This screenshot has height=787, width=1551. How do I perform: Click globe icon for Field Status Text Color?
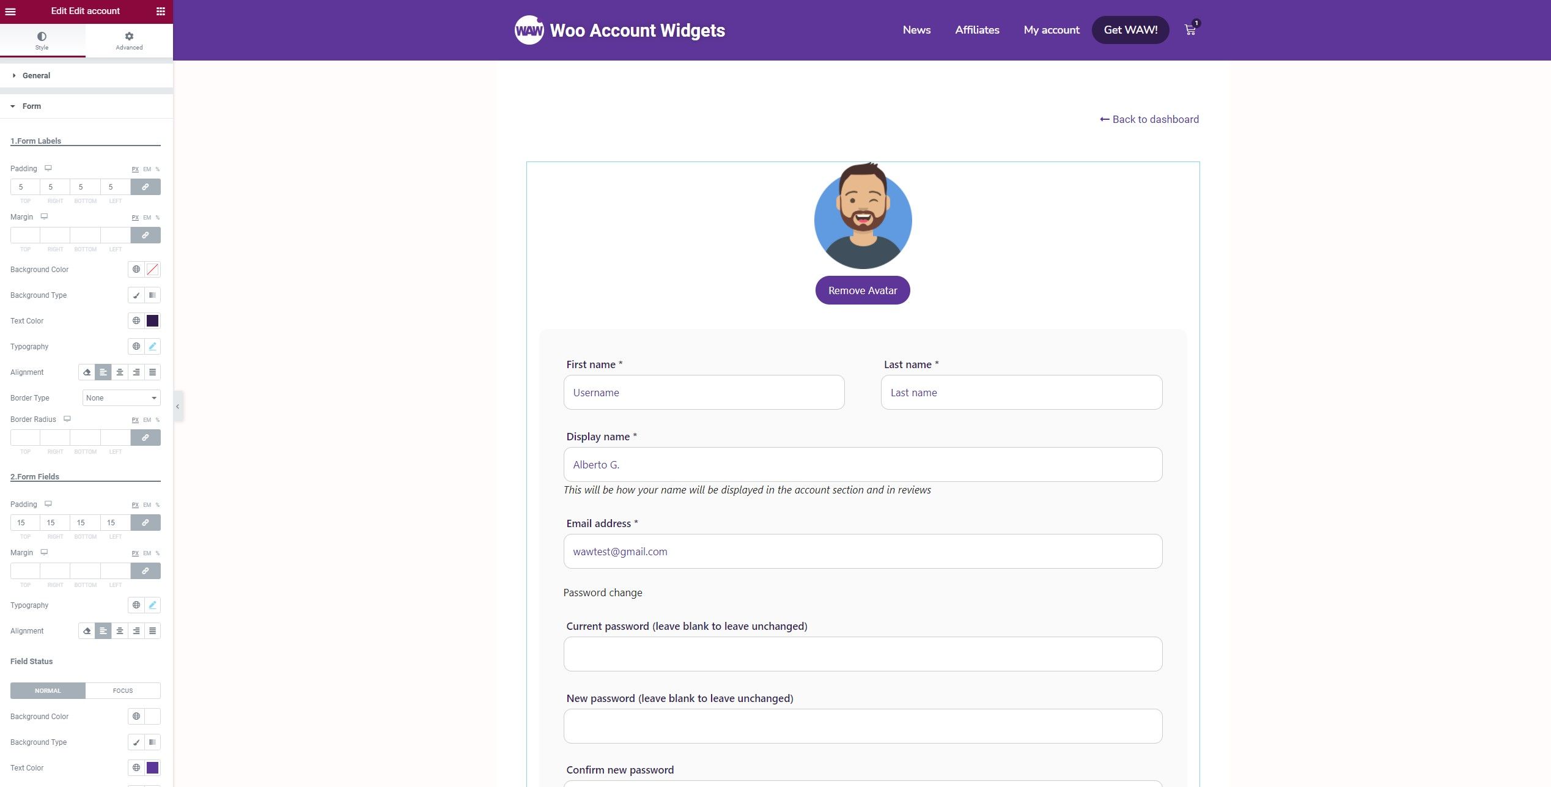(x=136, y=767)
